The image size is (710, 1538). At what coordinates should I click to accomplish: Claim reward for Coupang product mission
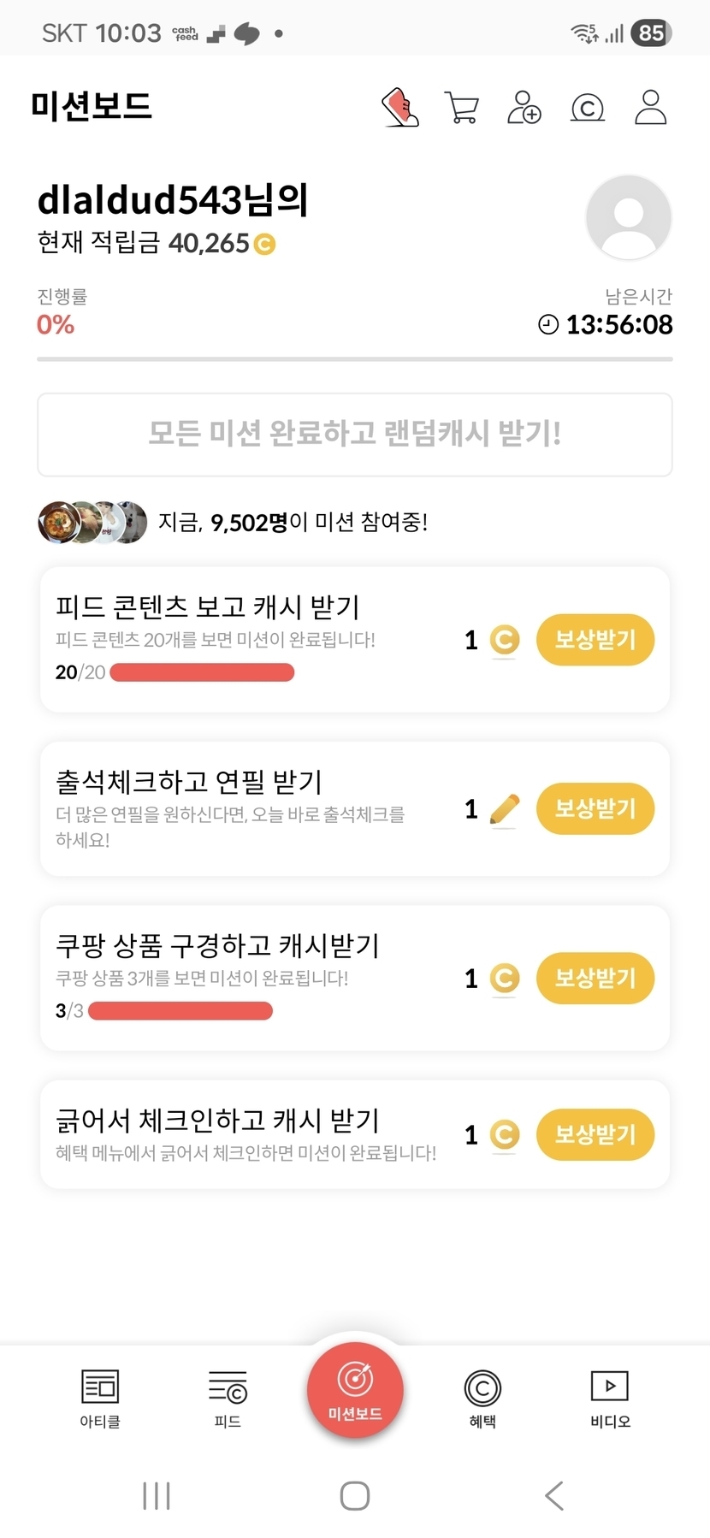595,978
